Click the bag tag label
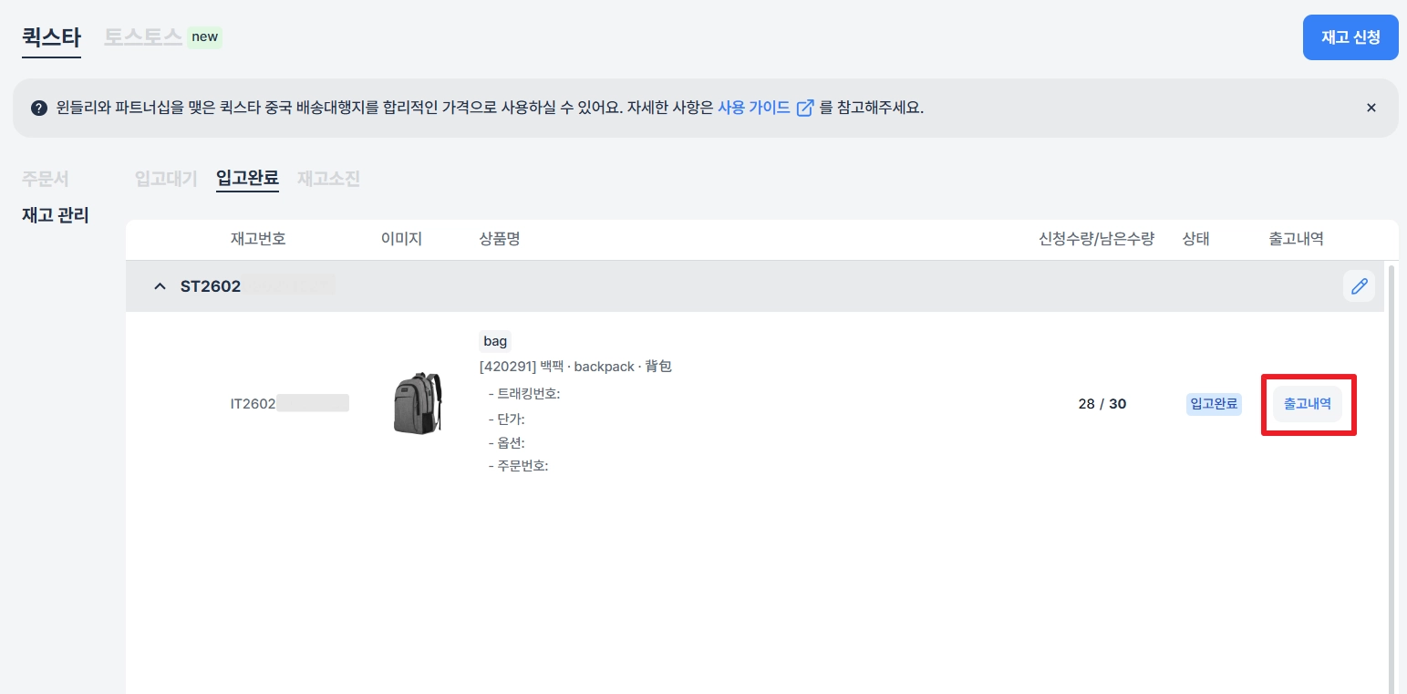Image resolution: width=1407 pixels, height=694 pixels. point(495,341)
